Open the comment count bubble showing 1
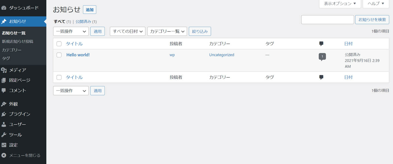The height and width of the screenshot is (164, 393). coord(322,57)
